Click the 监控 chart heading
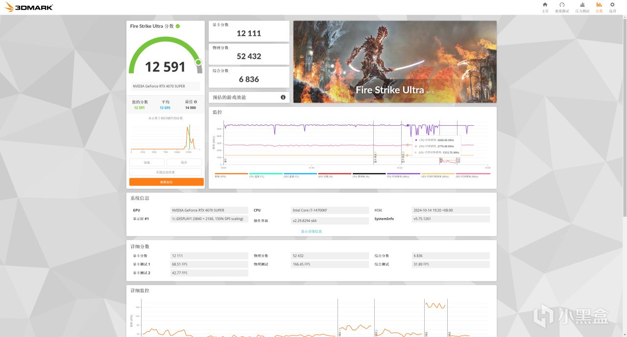 tap(217, 112)
